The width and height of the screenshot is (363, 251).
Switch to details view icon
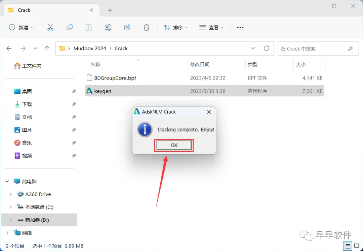click(348, 246)
